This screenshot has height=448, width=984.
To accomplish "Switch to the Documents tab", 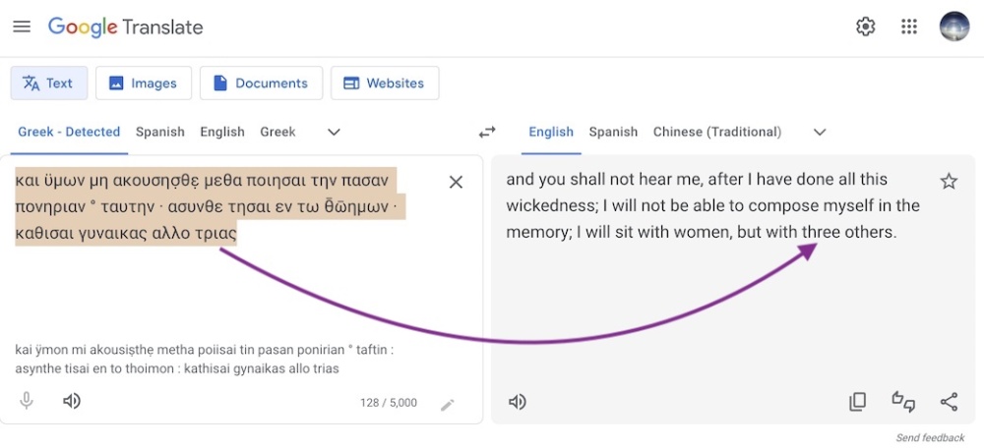I will point(261,84).
